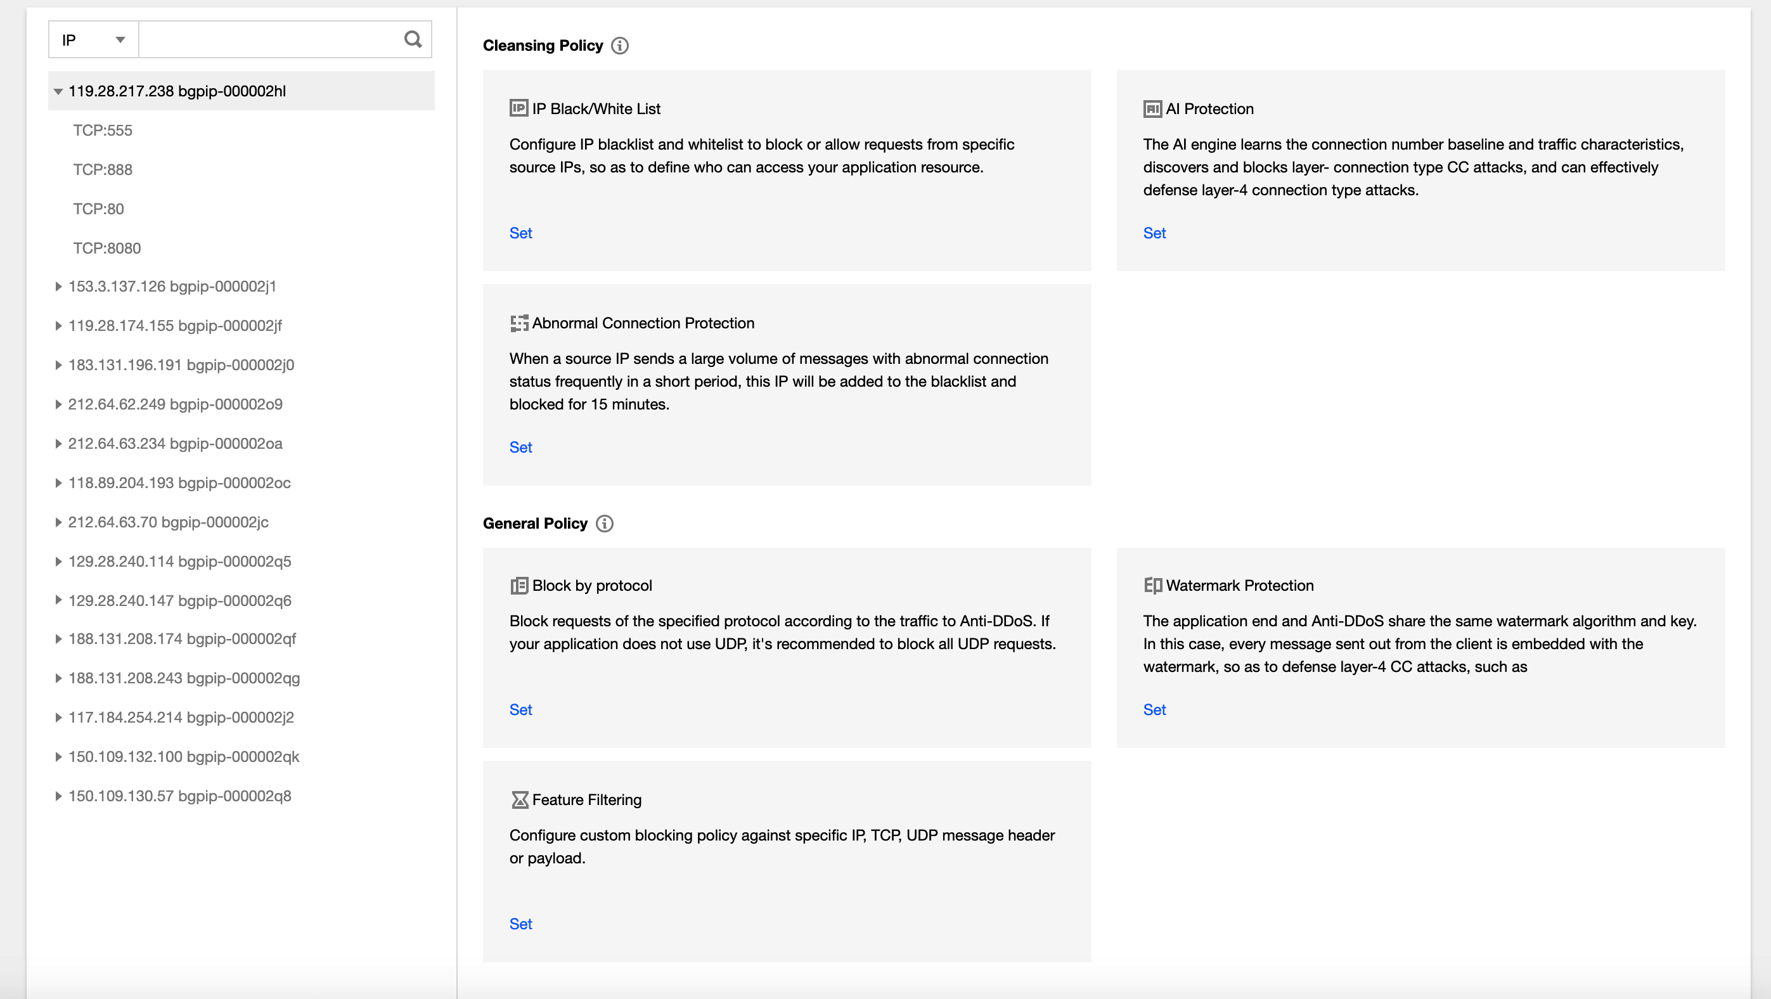Set the AI Protection policy
Screen dimensions: 1771x999
(1154, 233)
